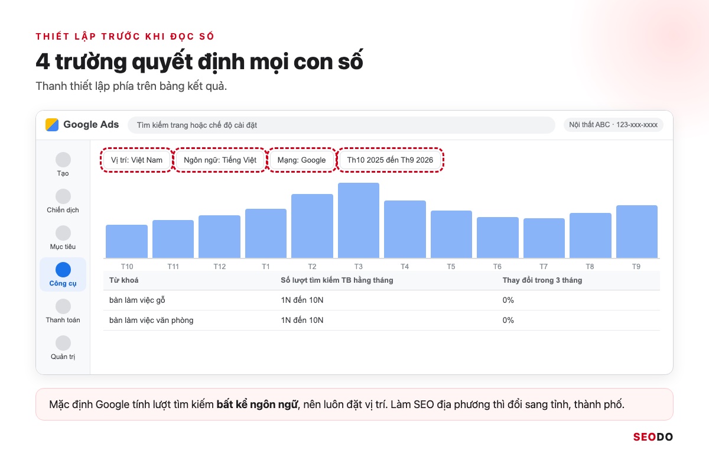Click the T4 bar in the chart
The image size is (709, 456).
pos(405,229)
